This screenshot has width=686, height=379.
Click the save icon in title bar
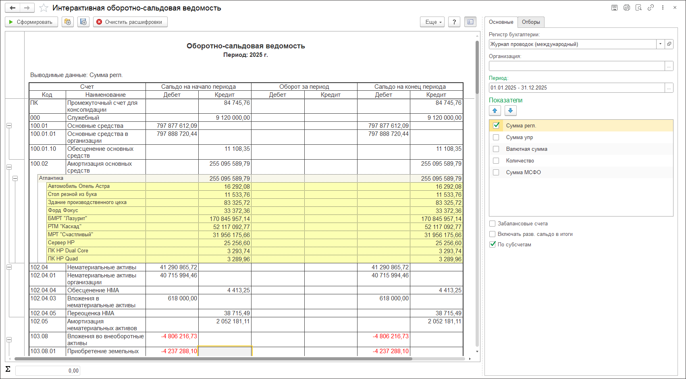tap(614, 8)
